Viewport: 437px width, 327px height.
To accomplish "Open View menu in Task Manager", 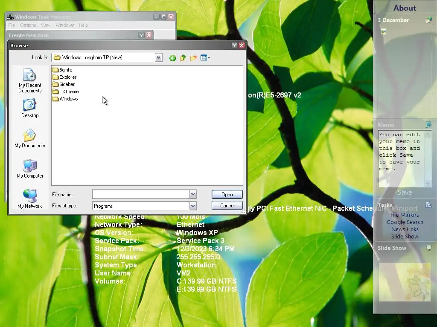I will 46,25.
